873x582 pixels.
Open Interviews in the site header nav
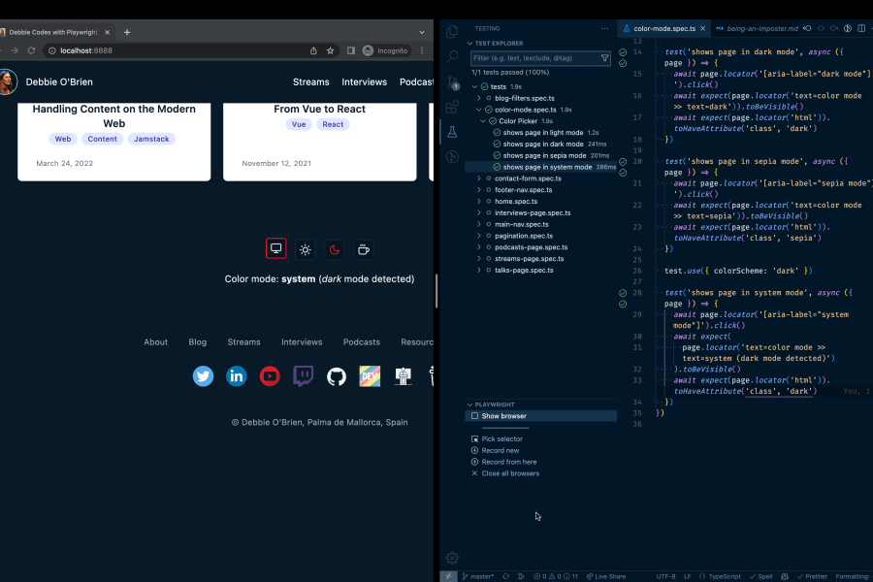pyautogui.click(x=364, y=81)
